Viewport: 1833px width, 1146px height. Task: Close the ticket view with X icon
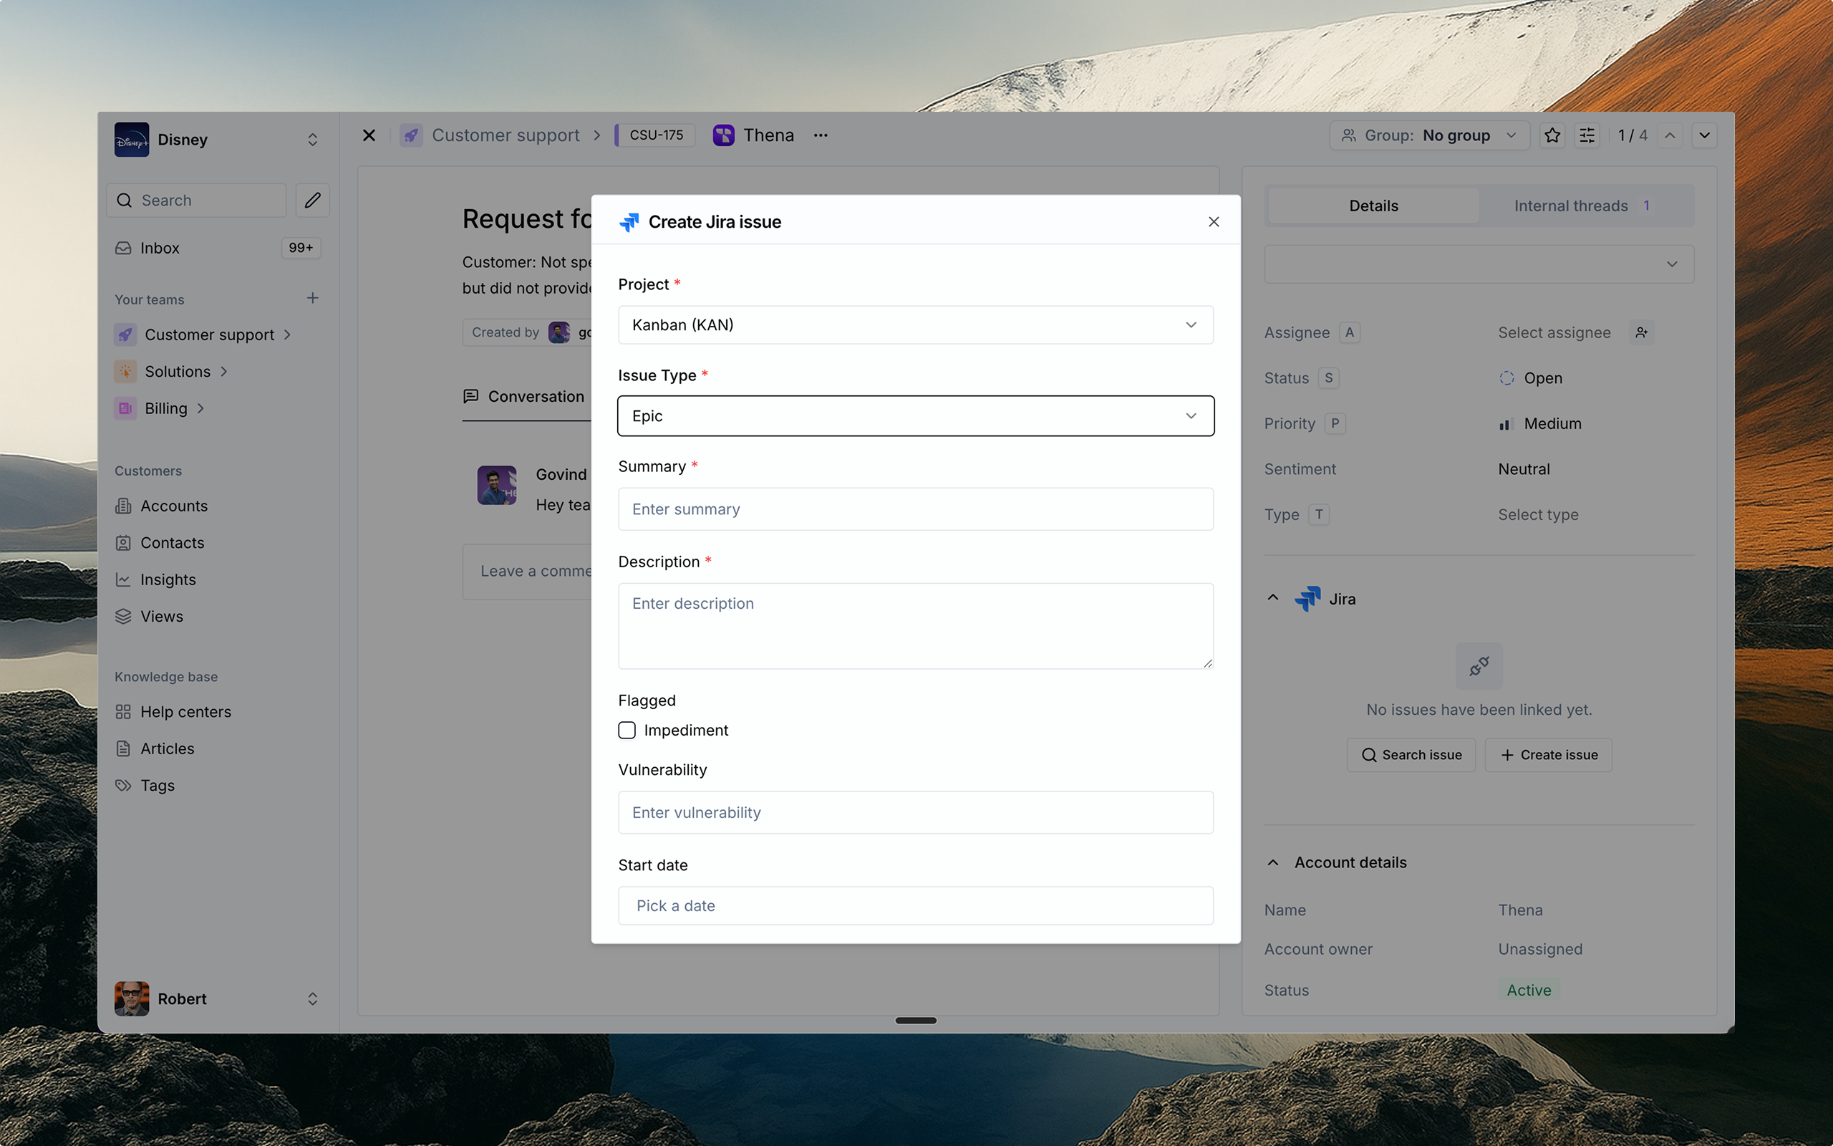point(369,135)
